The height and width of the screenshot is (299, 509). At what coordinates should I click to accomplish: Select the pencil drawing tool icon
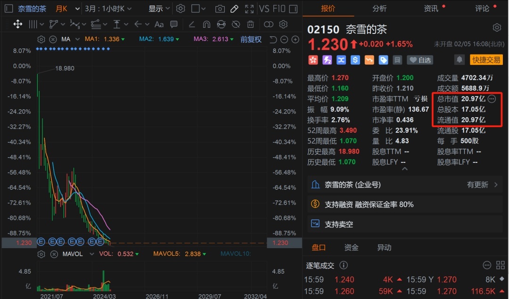coord(234,9)
